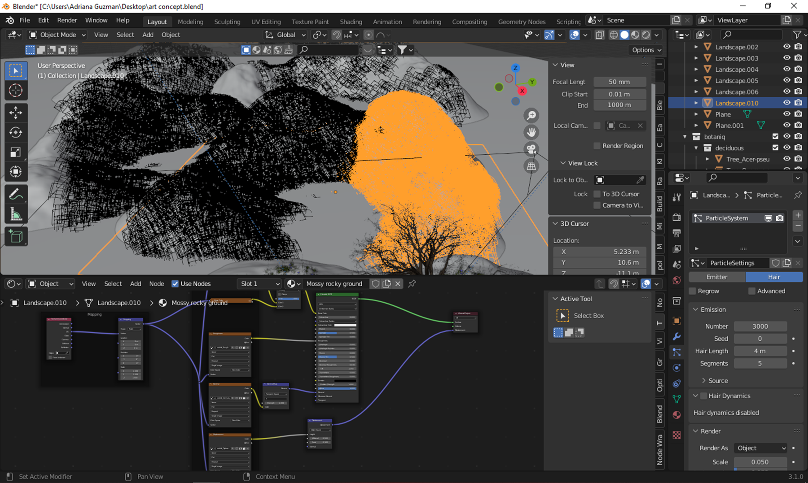Enable Advanced particle settings

(752, 291)
